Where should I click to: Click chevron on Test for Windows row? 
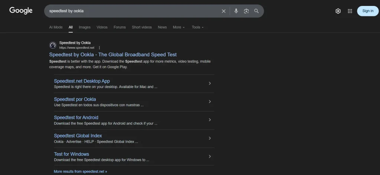click(210, 156)
